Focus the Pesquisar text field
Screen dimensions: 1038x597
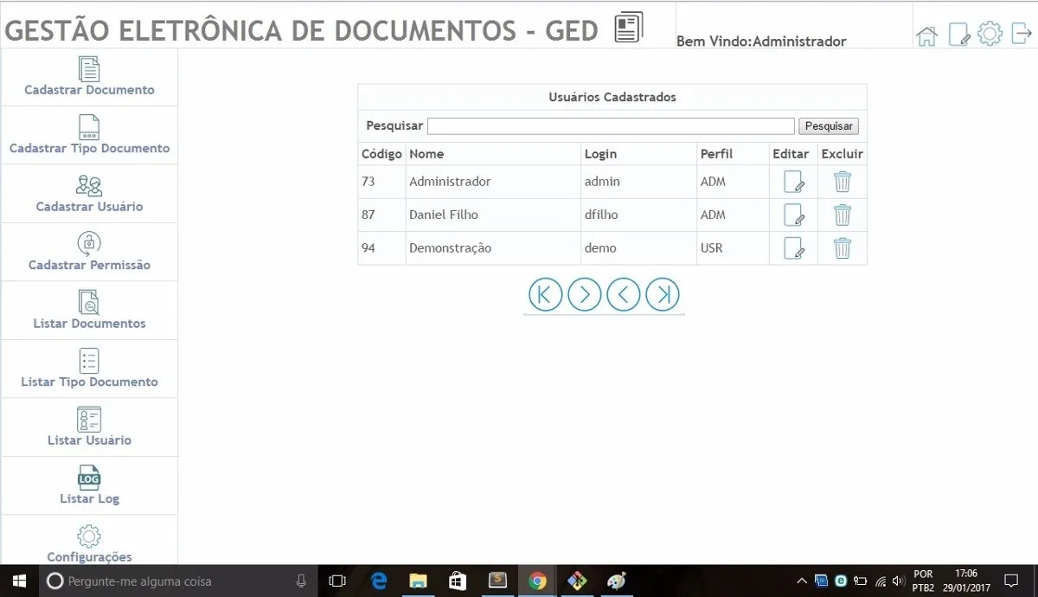(x=611, y=126)
